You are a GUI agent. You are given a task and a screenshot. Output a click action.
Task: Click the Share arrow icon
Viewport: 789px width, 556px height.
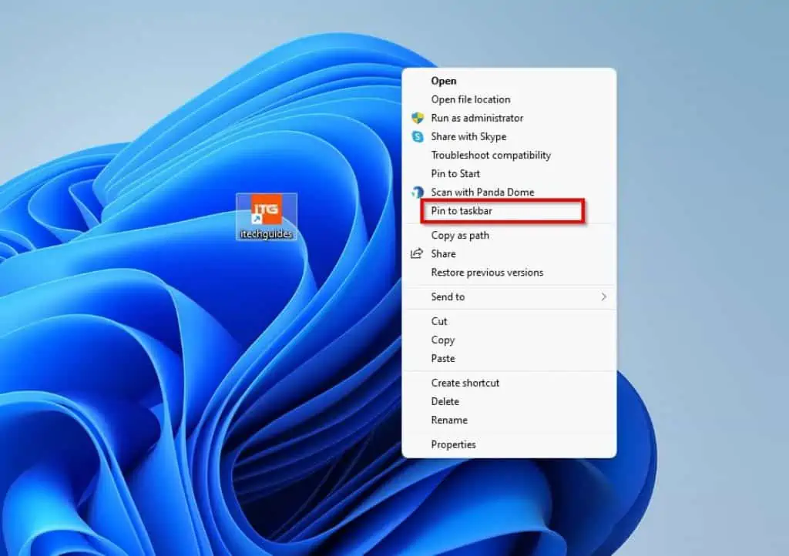[417, 253]
